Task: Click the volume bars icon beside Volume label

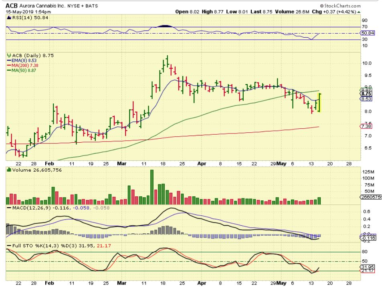Action: 9,170
